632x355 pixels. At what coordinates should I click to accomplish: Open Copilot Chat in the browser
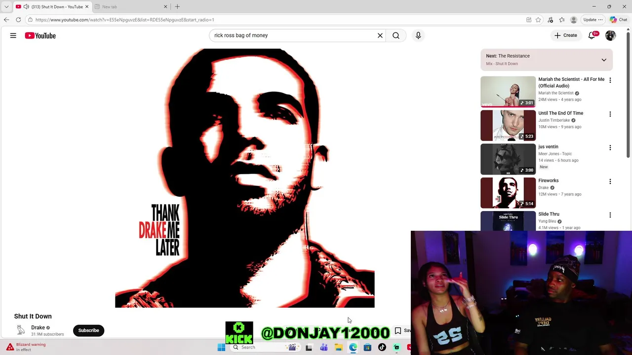[x=618, y=20]
